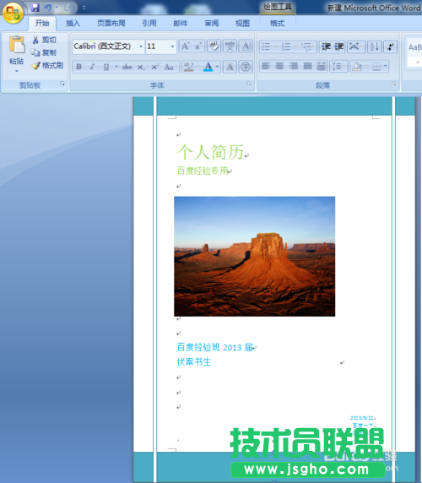Click the Sort icon
The image size is (422, 483).
[x=375, y=46]
